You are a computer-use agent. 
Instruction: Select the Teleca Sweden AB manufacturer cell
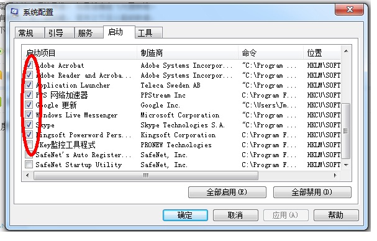click(170, 85)
